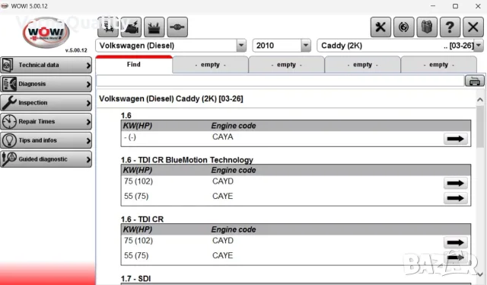
Task: Maximize the WOW! window
Action: [455, 6]
